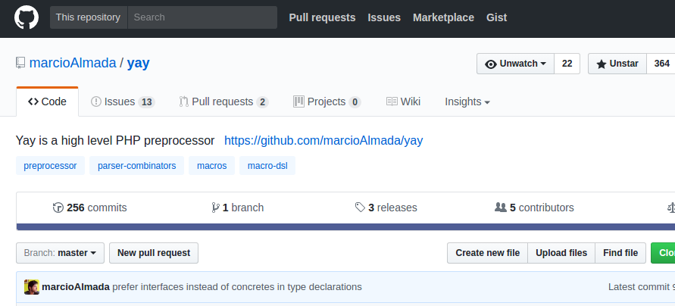Open the Unwatch notifications dropdown
This screenshot has width=675, height=306.
coord(515,64)
